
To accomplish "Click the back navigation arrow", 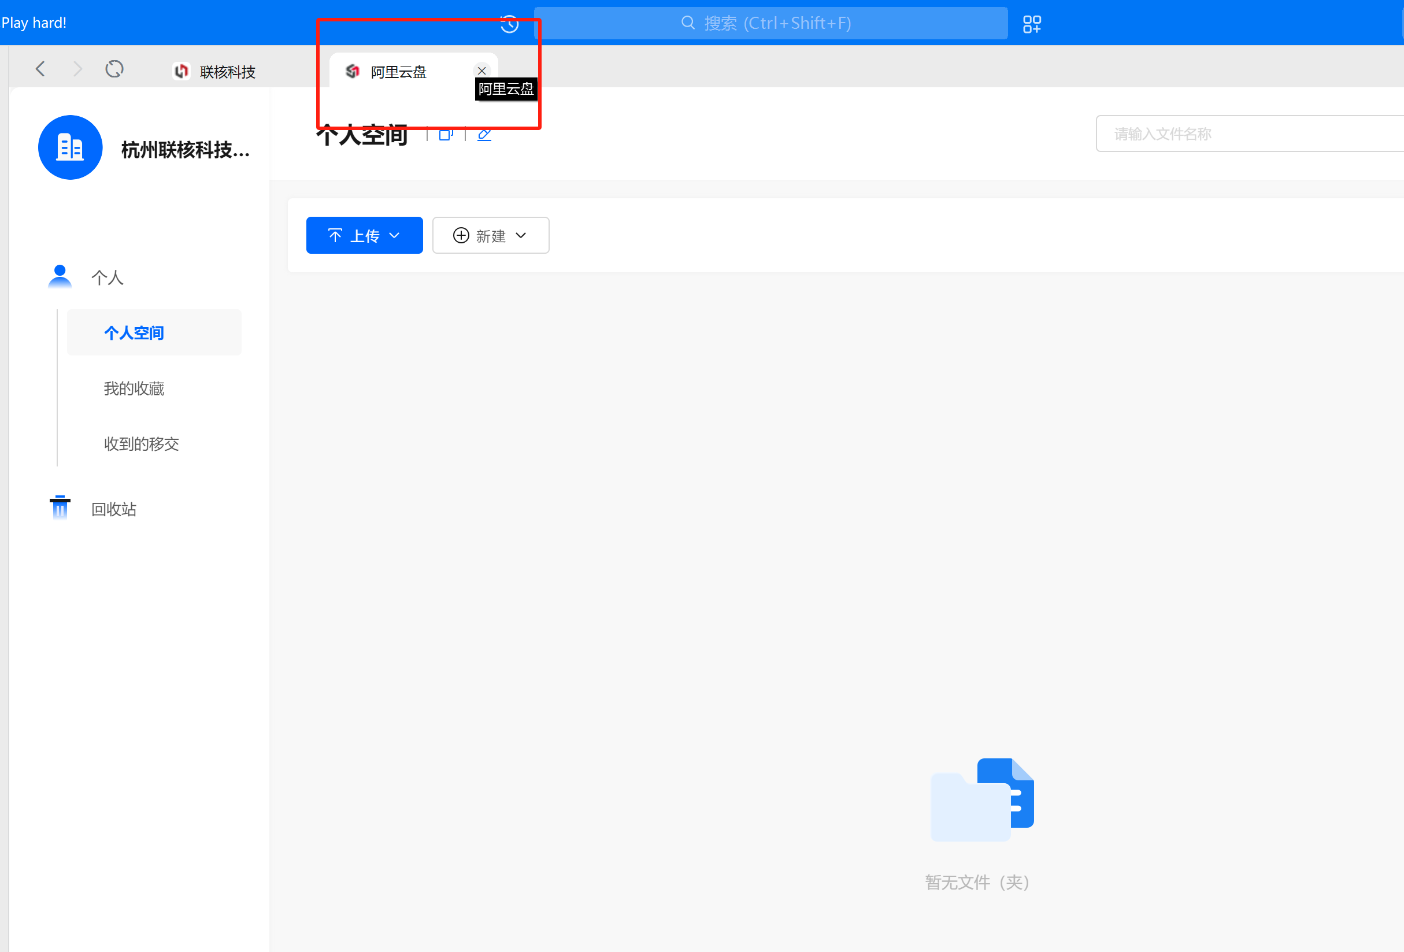I will (x=40, y=69).
